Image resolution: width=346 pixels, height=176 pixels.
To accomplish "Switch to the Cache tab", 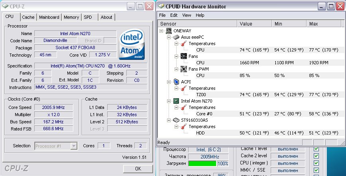I will [28, 17].
